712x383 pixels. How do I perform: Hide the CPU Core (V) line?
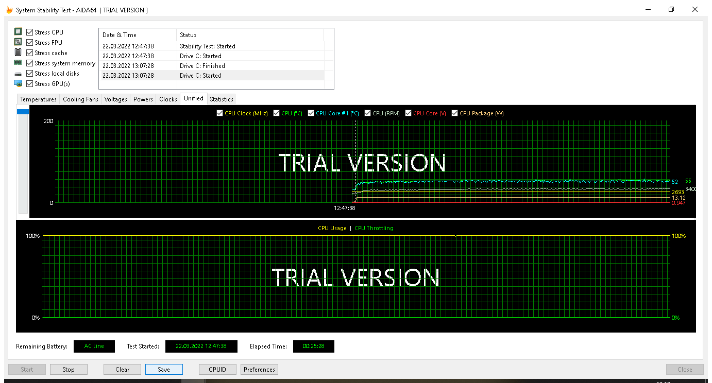coord(409,113)
